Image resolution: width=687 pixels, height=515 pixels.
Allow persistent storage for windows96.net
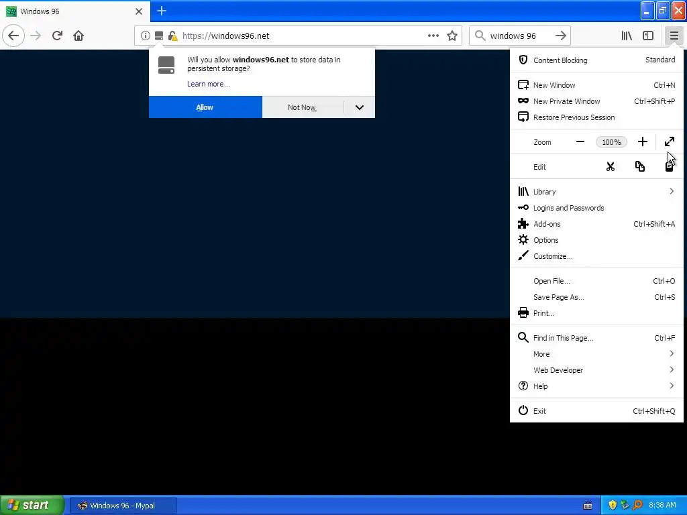(205, 107)
